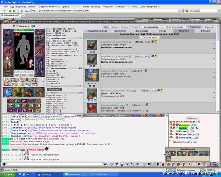Click the Развернуть всё button
This screenshot has height=177, width=221.
click(150, 37)
